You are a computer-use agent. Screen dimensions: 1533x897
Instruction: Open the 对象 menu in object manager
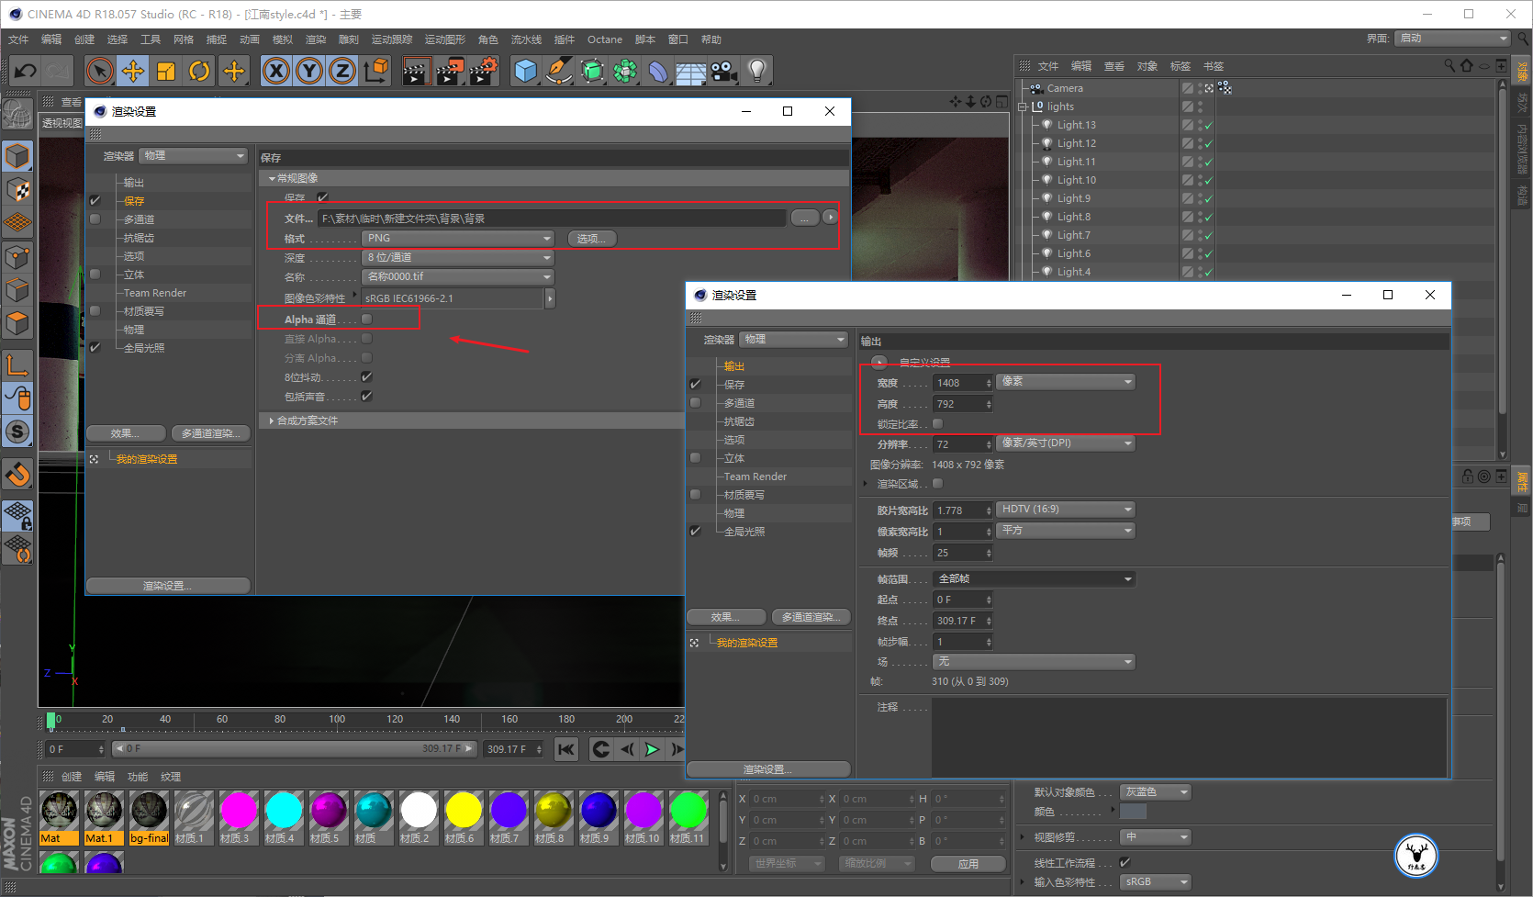pyautogui.click(x=1147, y=66)
